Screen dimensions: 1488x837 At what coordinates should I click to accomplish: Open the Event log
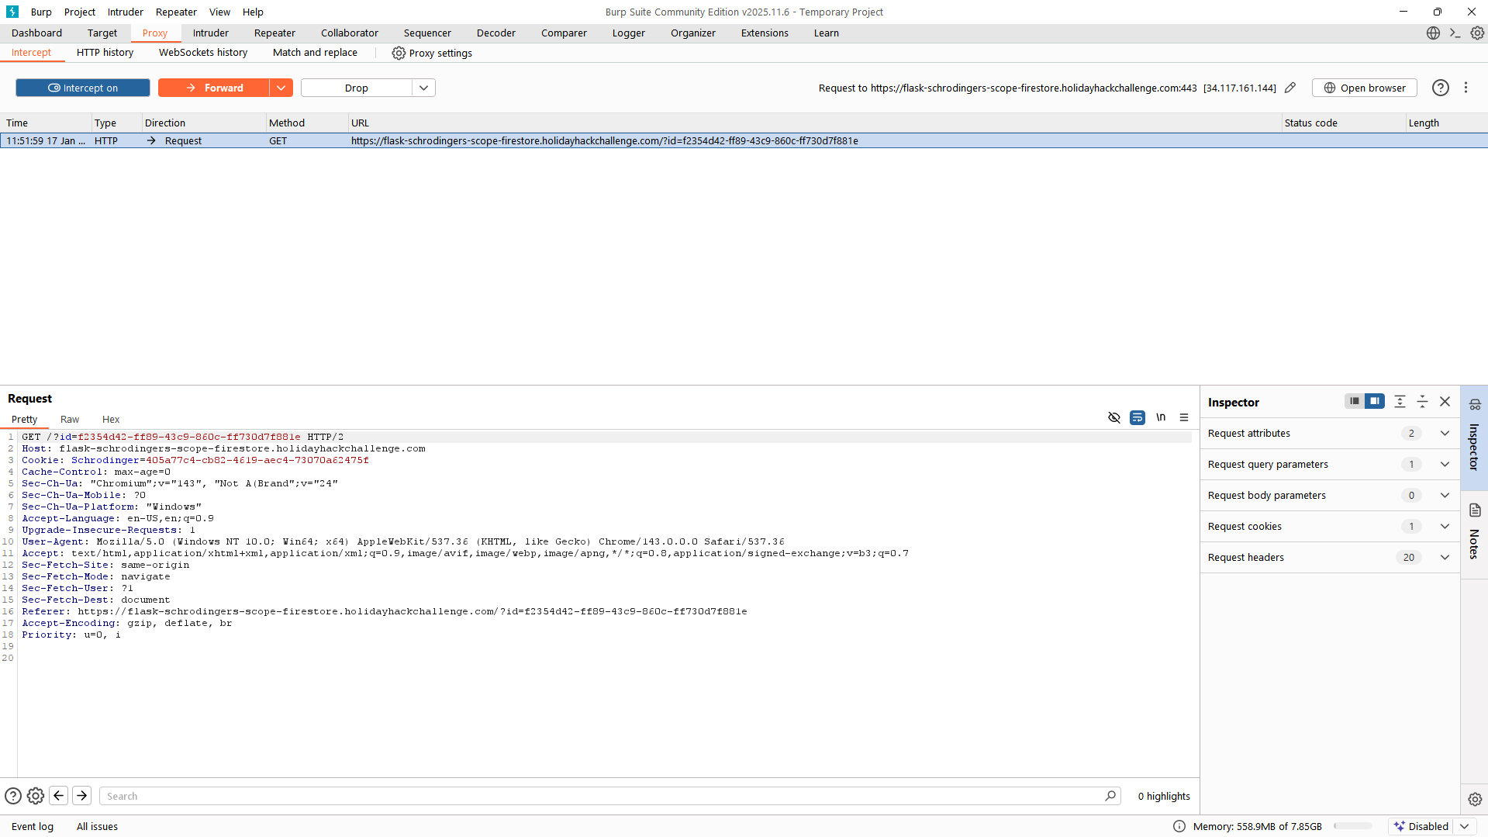[x=33, y=826]
